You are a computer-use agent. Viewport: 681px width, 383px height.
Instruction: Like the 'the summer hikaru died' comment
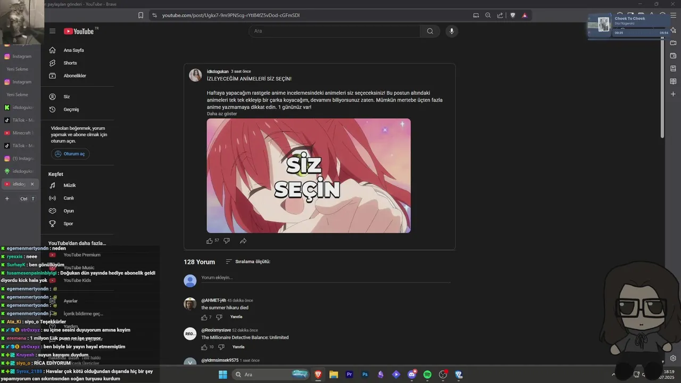(204, 317)
